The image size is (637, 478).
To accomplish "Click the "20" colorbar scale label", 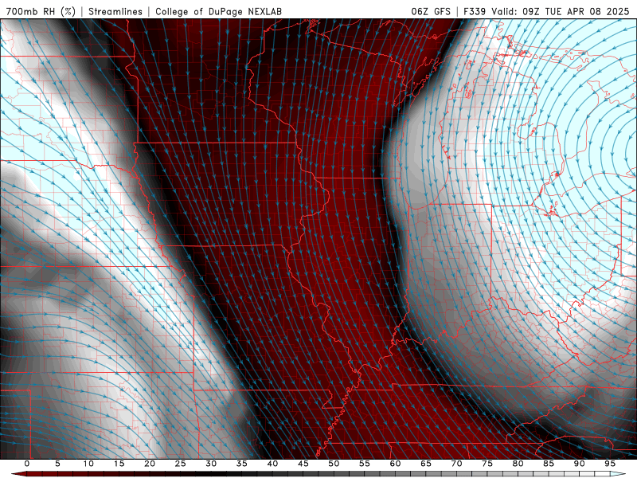I will (x=150, y=464).
